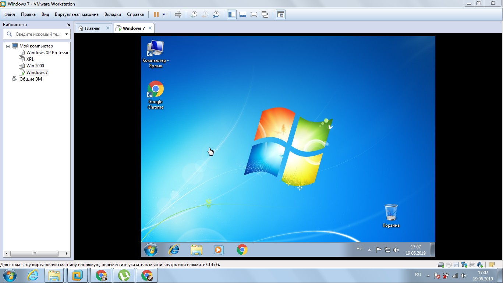Open the Файл menu
Screen dimensions: 503x283
(x=10, y=14)
